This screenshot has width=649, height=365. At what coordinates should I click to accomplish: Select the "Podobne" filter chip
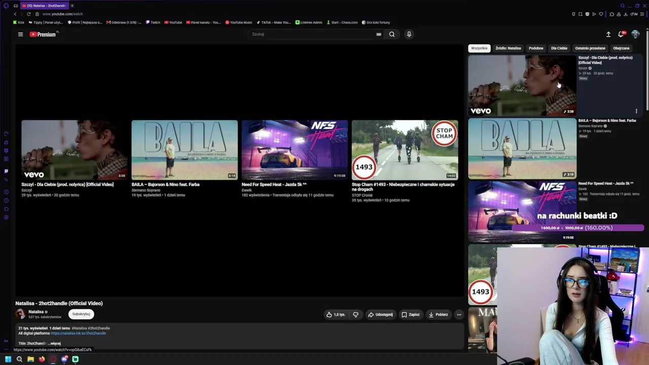click(536, 48)
